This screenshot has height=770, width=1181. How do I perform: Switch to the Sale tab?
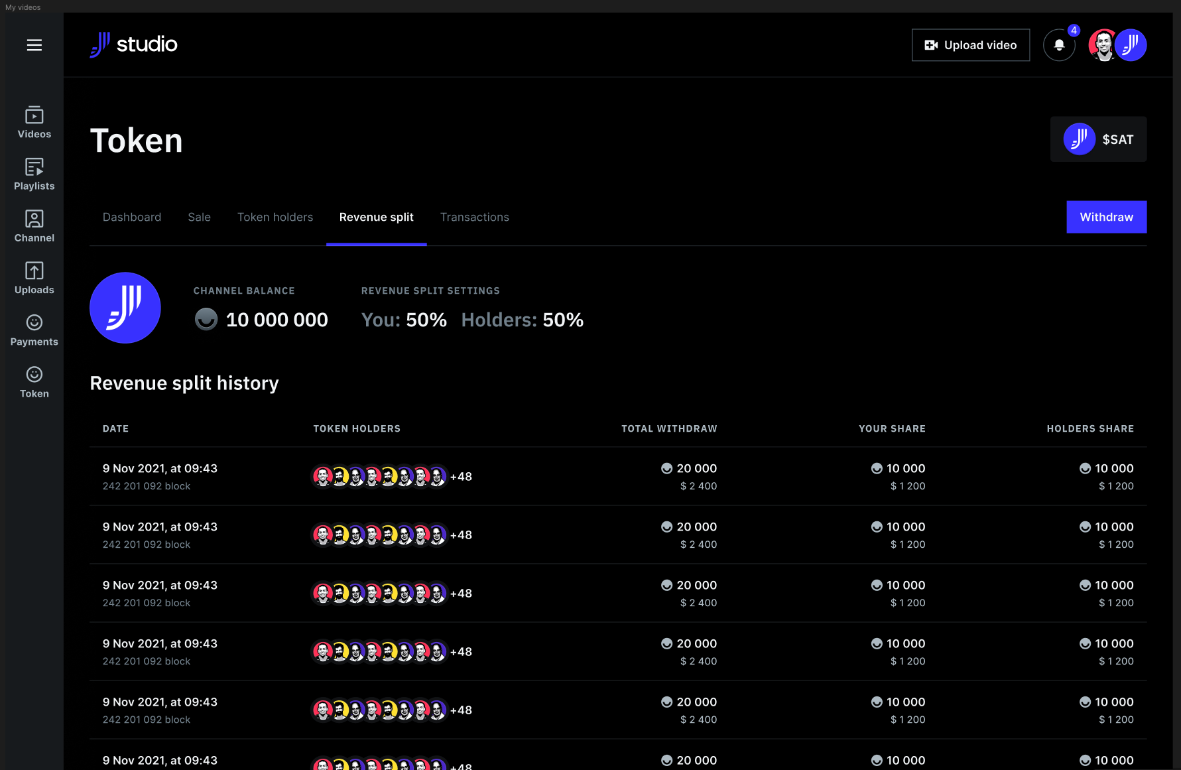(199, 217)
